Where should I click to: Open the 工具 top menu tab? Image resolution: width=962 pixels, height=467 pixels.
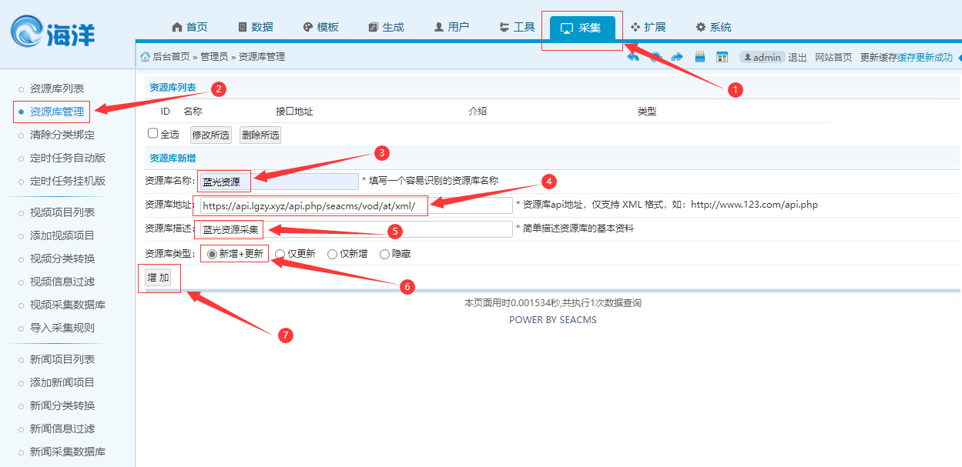click(x=517, y=28)
